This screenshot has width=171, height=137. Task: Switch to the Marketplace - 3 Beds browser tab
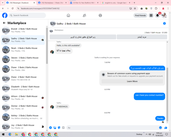52,3
